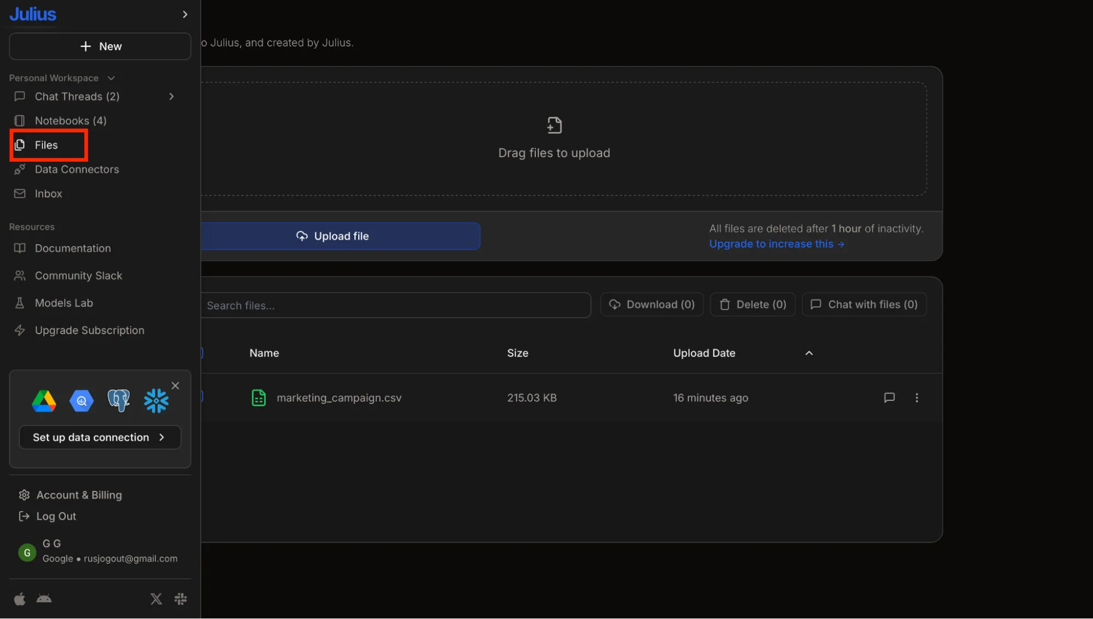The width and height of the screenshot is (1093, 619).
Task: Click the green CSV file icon
Action: click(x=259, y=398)
